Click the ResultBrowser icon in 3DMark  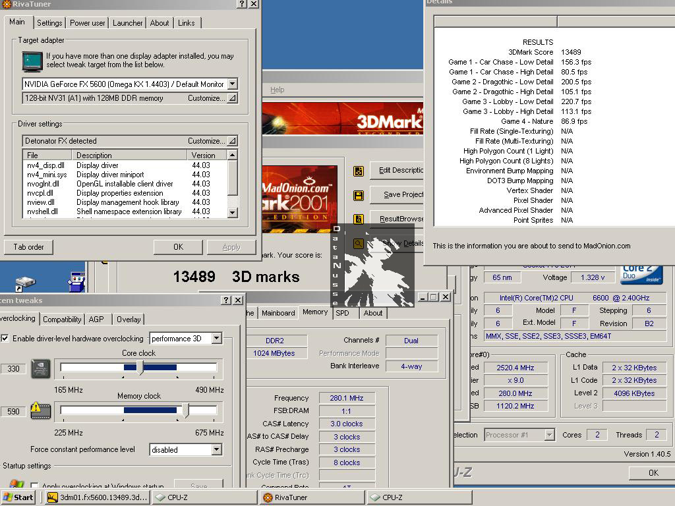click(x=358, y=219)
